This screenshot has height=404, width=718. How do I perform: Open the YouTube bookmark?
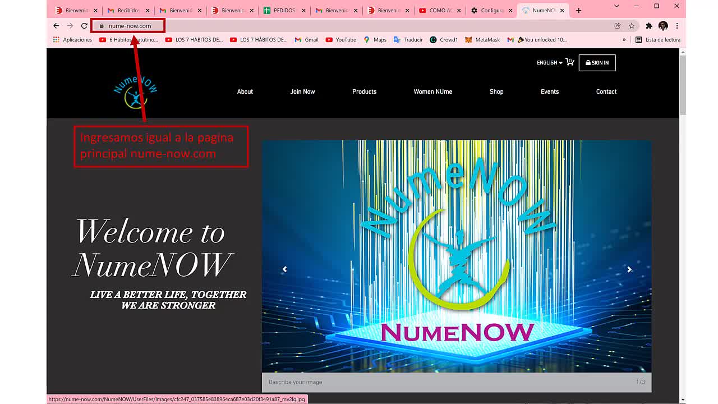point(341,40)
